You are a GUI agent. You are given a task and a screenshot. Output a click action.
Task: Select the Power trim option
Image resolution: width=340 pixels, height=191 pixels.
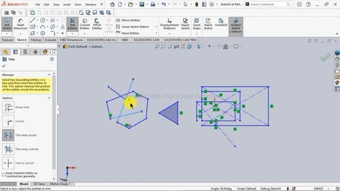8,107
